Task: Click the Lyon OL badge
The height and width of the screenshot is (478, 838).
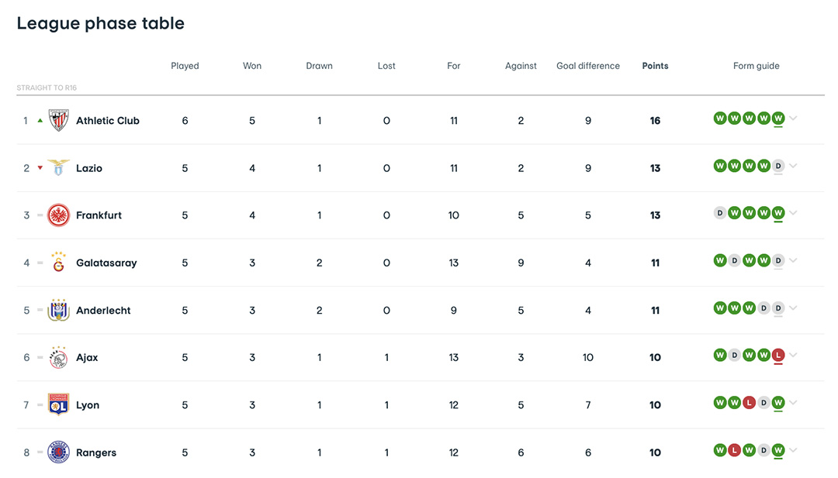Action: click(x=58, y=404)
